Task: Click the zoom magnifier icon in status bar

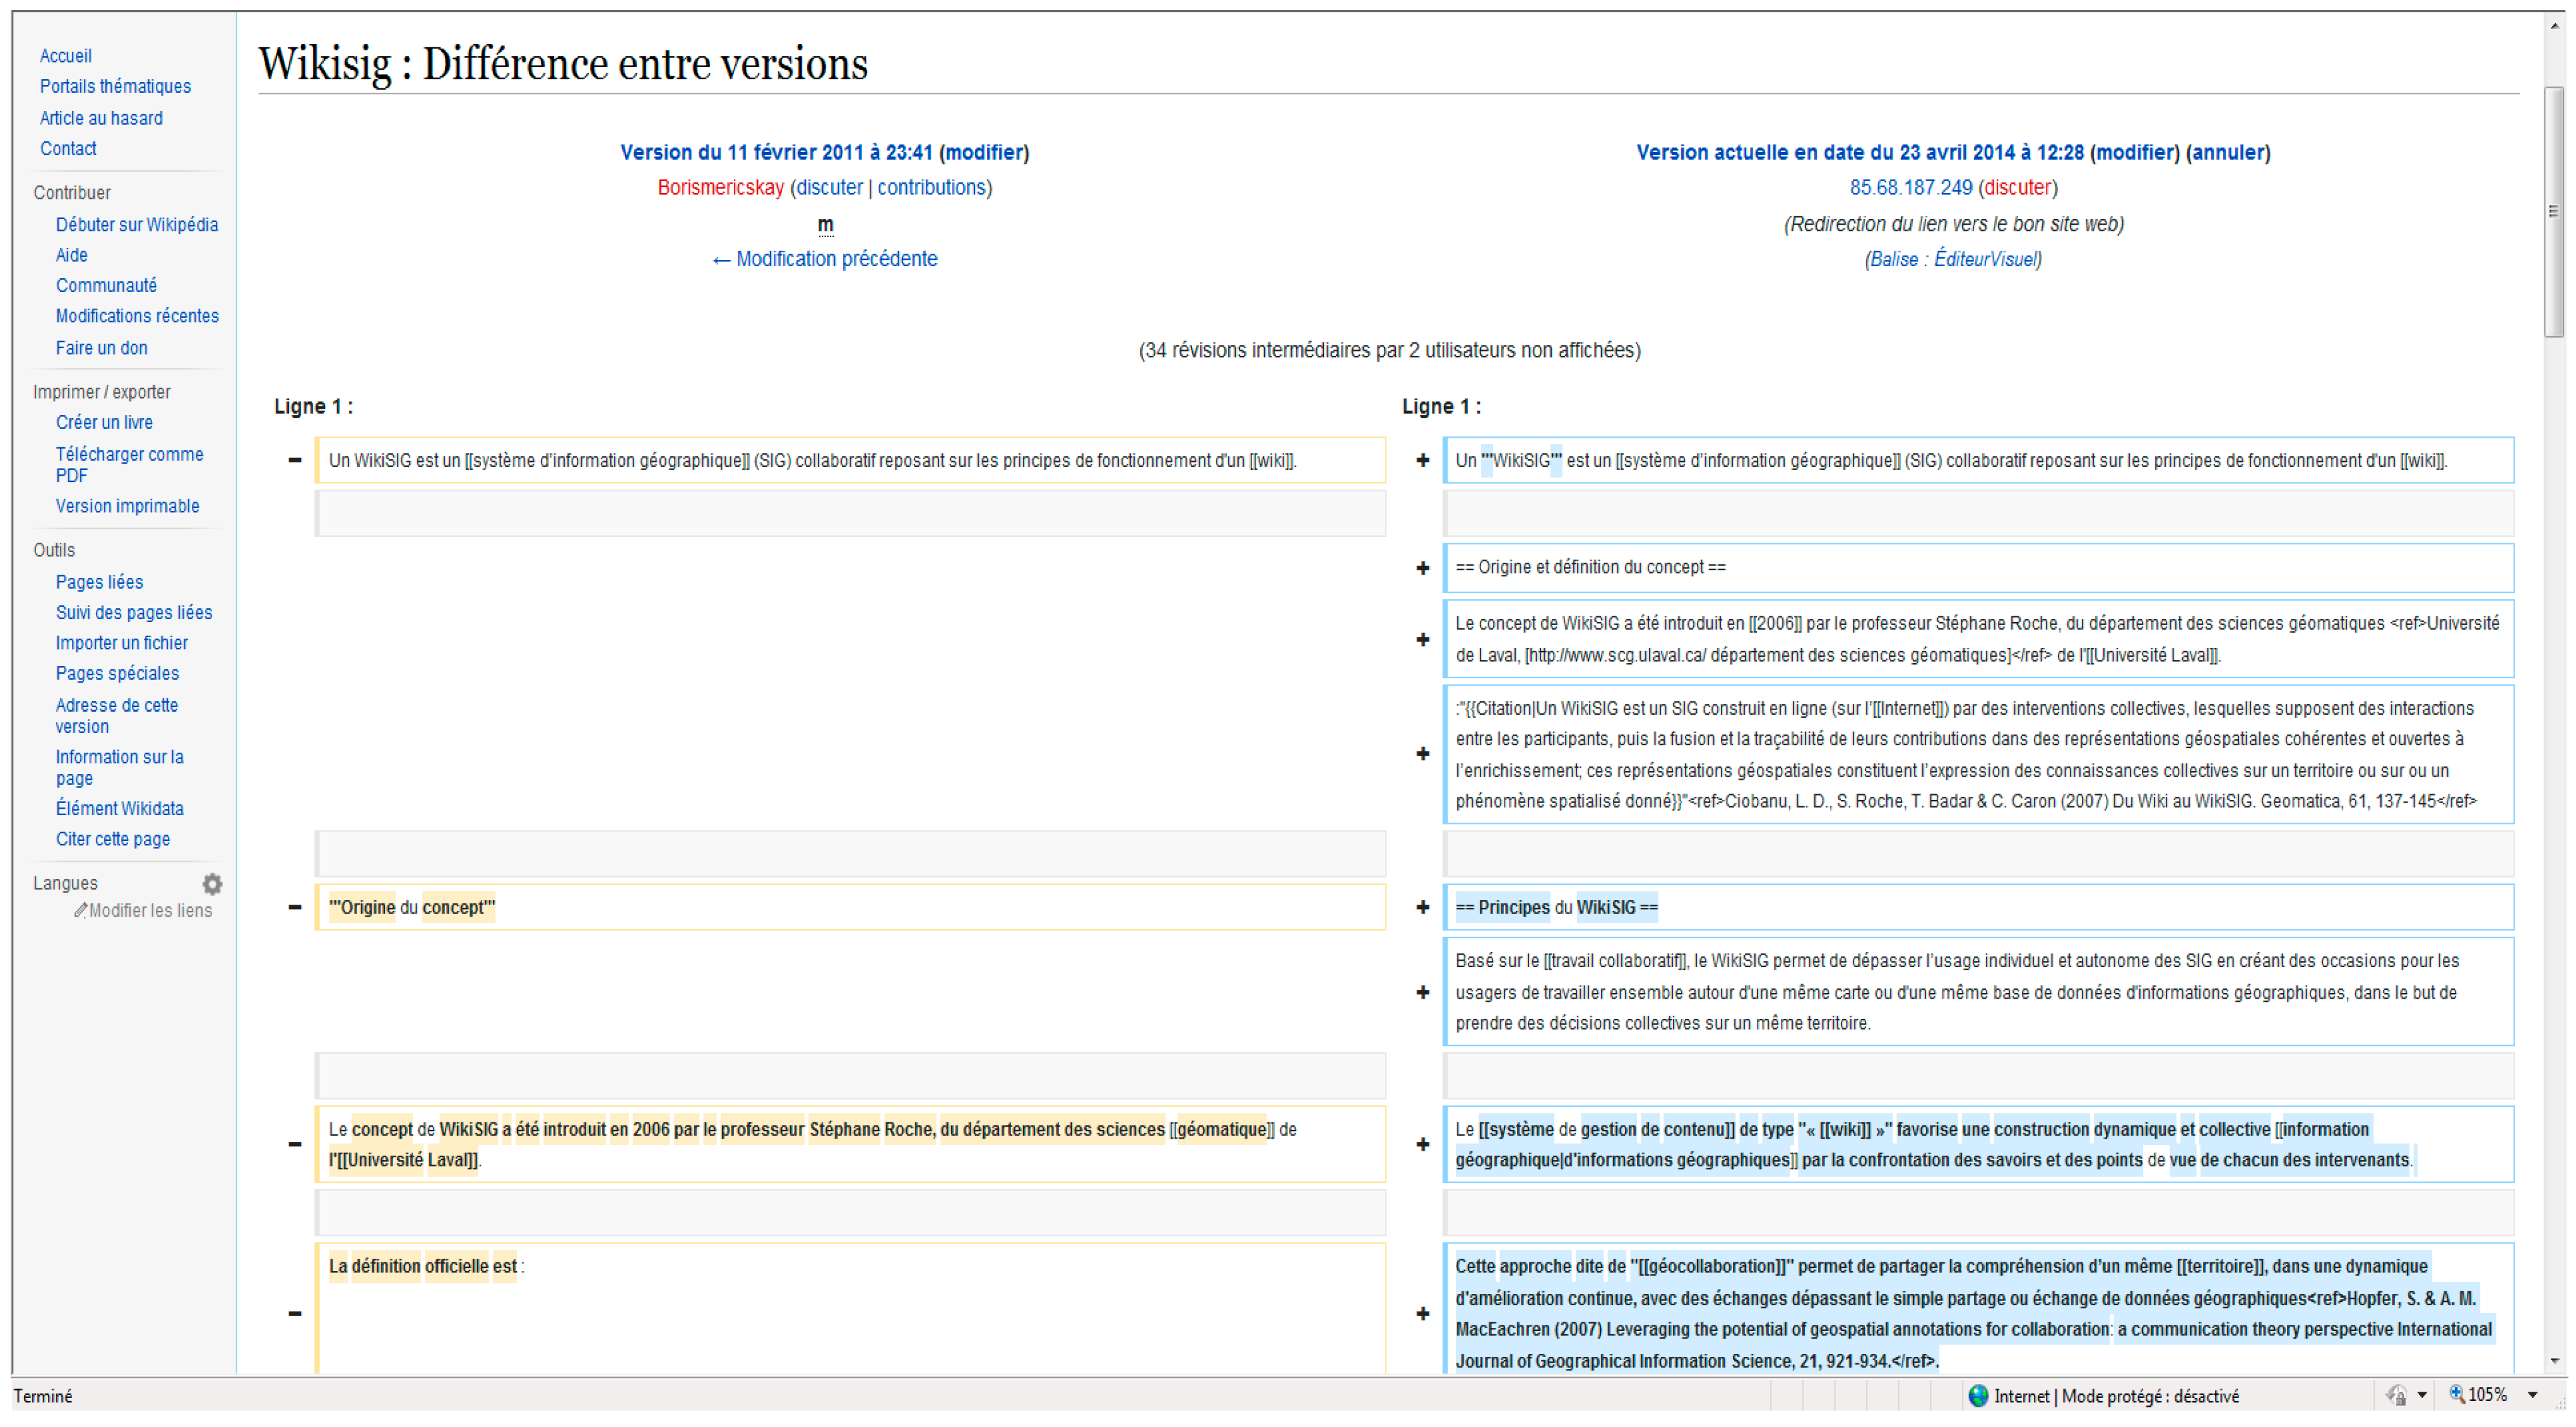Action: [2456, 1395]
